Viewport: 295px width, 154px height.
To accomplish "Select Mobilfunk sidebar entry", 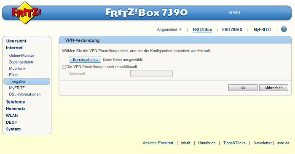I will (17, 68).
